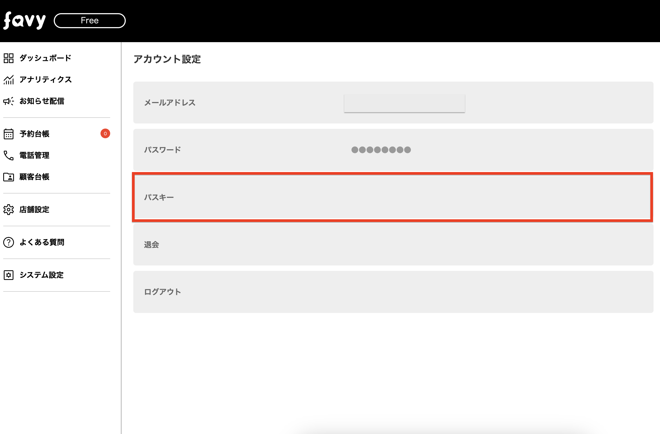Viewport: 660px width, 434px height.
Task: Click the FAQ question mark icon
Action: coord(9,242)
